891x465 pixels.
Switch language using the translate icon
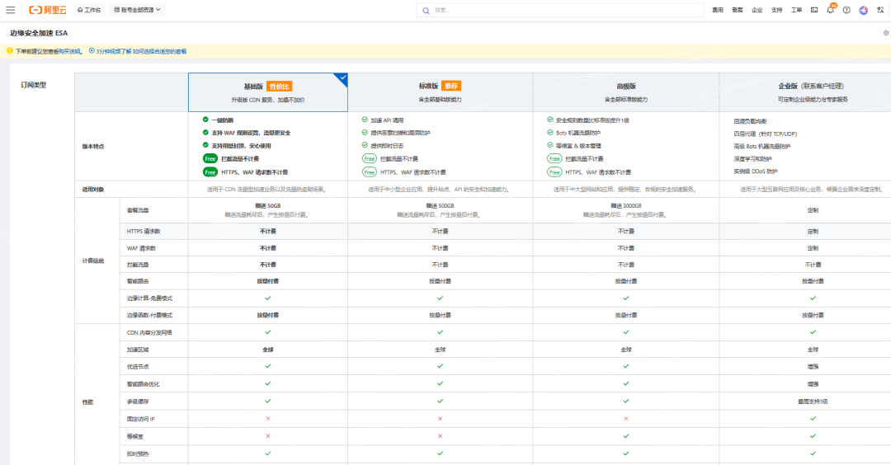(x=880, y=10)
